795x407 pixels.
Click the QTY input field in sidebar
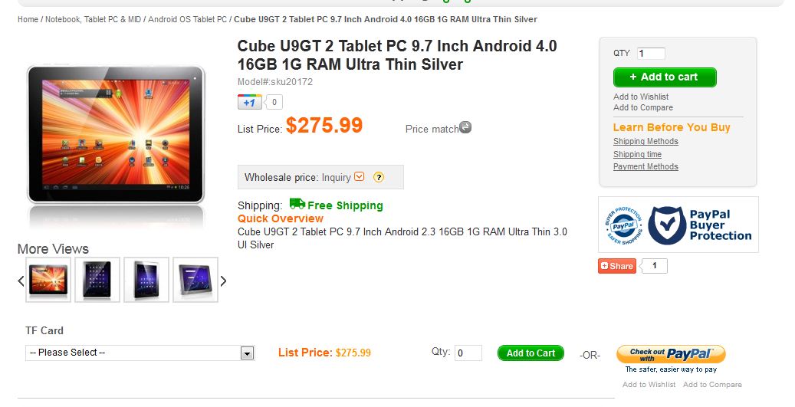point(650,54)
